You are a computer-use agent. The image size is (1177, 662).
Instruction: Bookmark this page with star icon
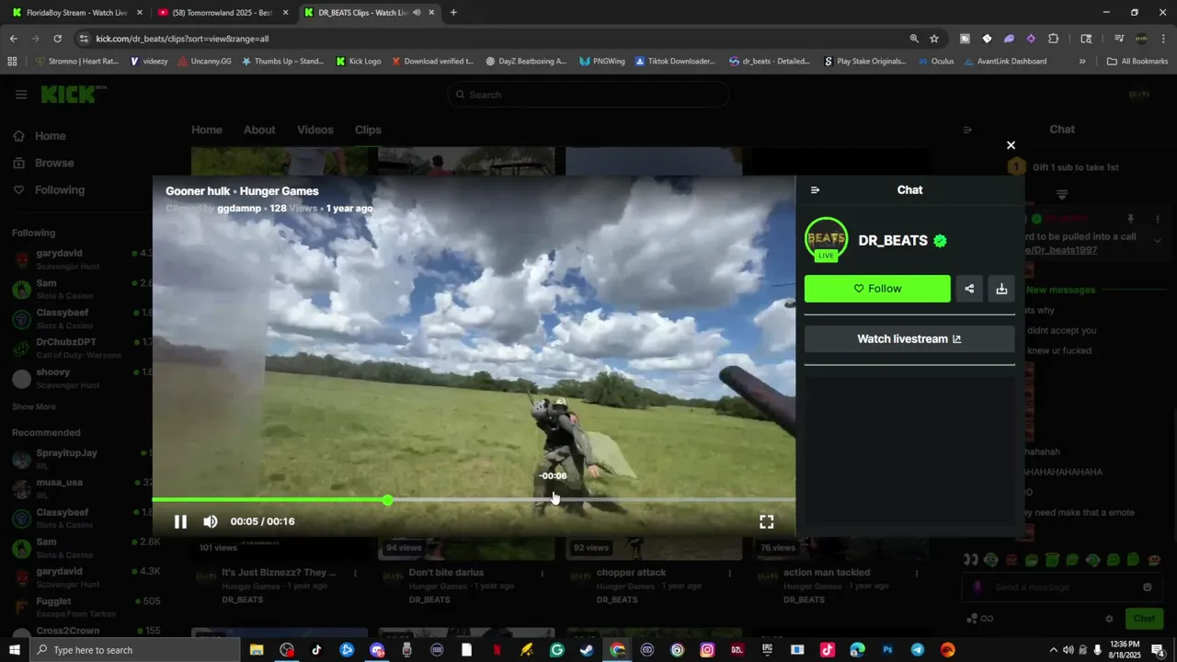click(934, 39)
